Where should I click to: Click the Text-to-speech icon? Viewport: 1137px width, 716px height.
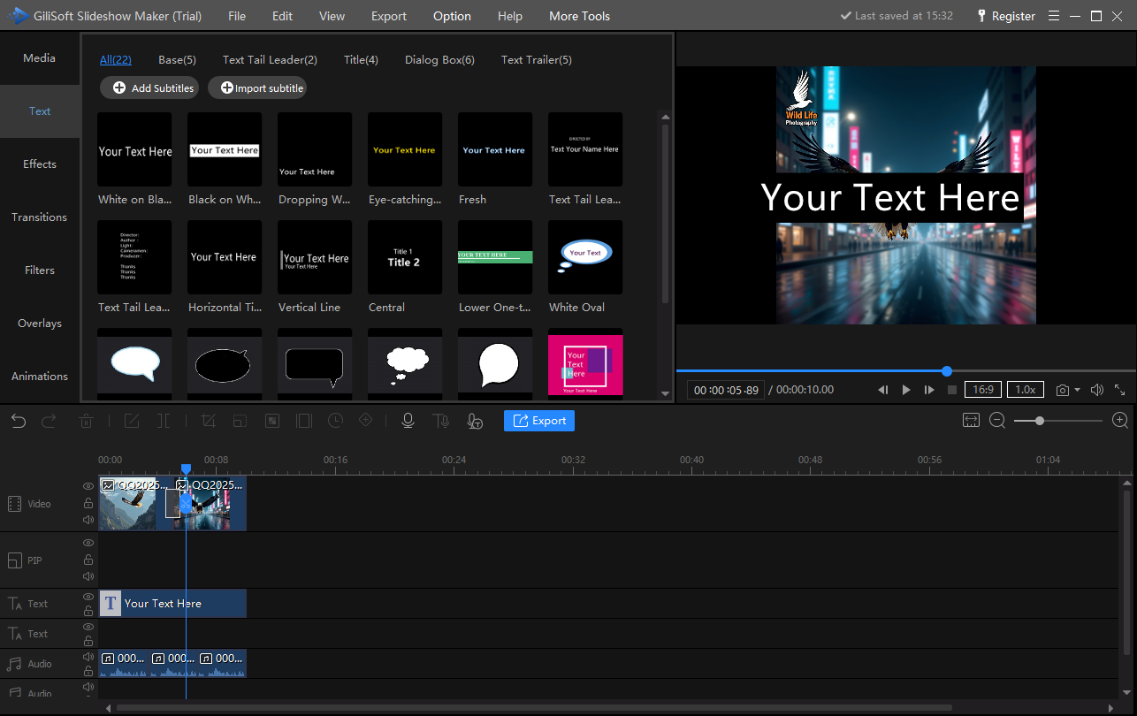(440, 421)
